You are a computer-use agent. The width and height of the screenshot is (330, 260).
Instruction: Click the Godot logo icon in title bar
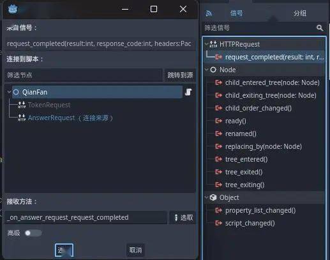(13, 9)
